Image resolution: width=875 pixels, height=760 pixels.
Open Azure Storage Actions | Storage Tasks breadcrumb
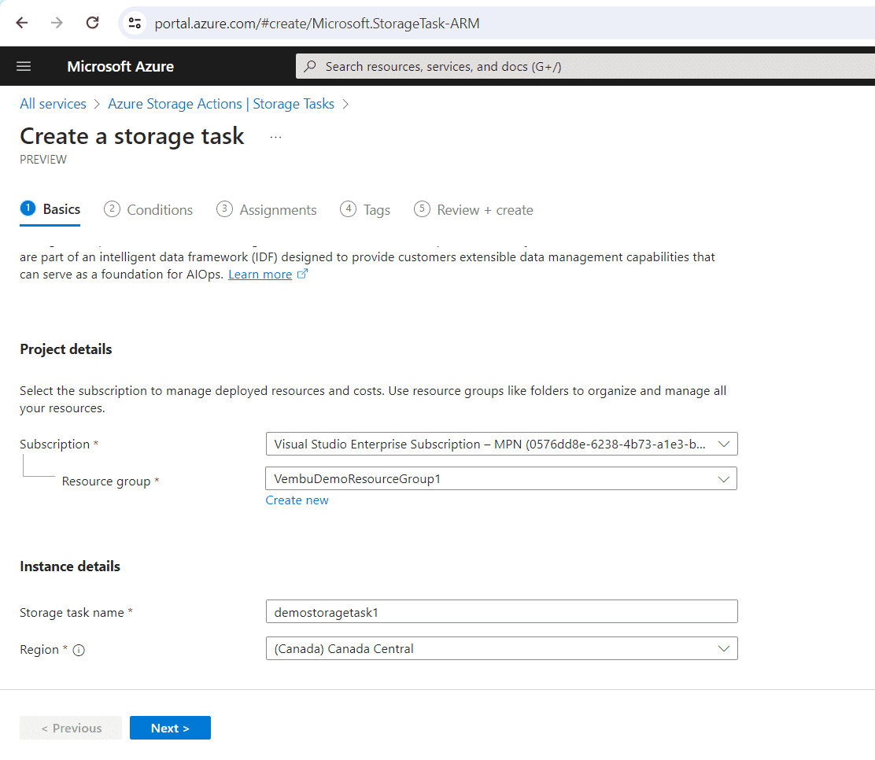point(221,104)
